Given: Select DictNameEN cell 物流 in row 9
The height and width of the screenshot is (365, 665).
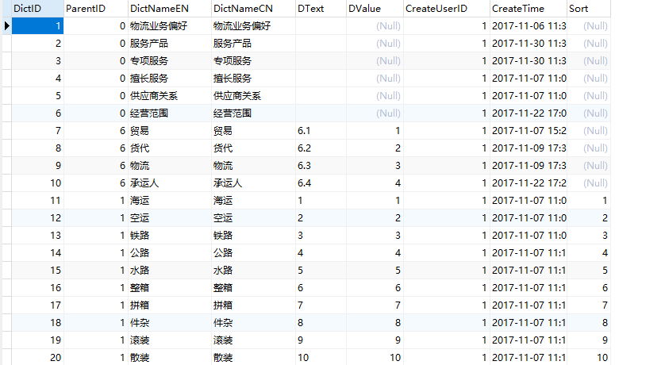Looking at the screenshot, I should (170, 165).
